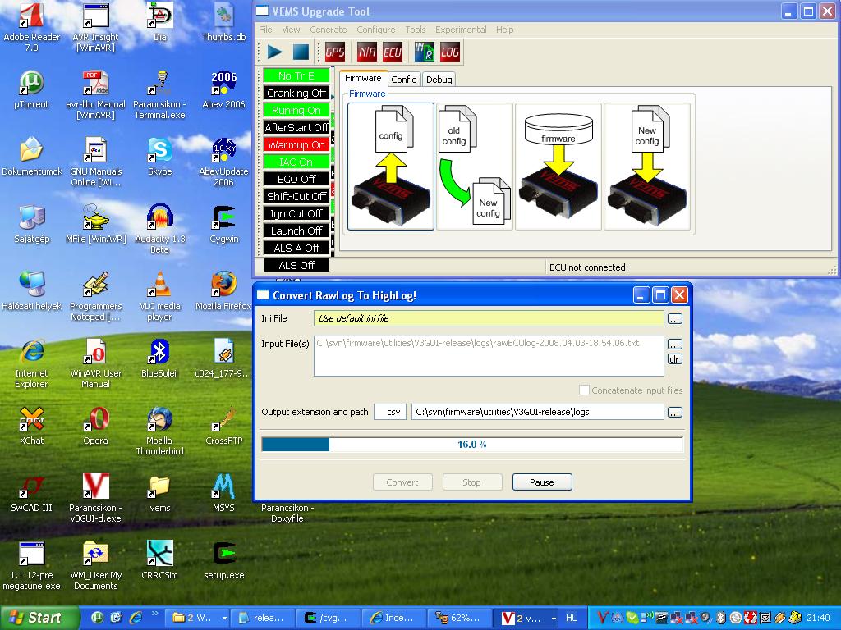Click the download config from ECU image

click(391, 167)
